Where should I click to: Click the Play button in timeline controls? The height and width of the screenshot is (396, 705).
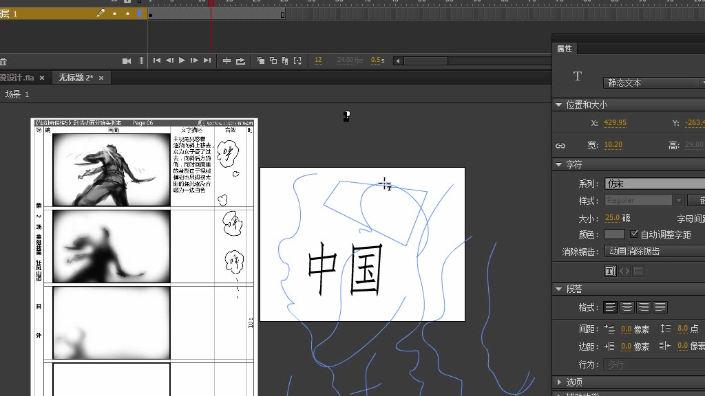[x=182, y=60]
